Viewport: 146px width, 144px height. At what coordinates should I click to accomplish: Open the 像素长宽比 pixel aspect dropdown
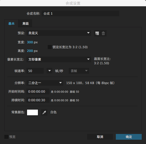59,59
